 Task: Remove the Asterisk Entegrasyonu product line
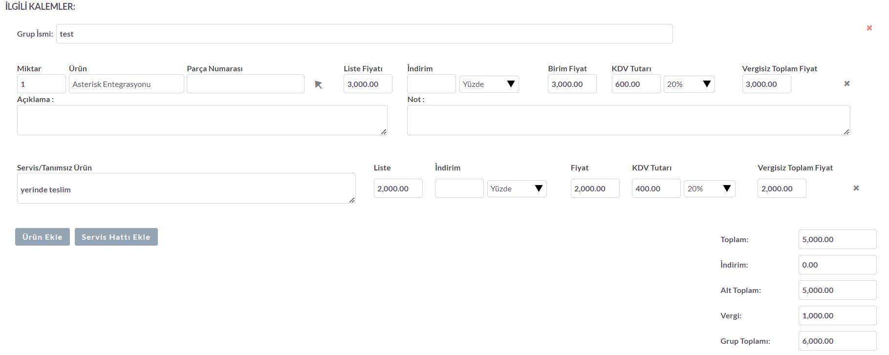pos(847,84)
